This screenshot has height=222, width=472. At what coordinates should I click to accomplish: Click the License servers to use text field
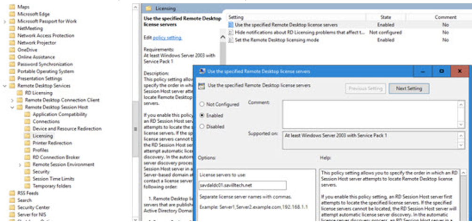pos(242,185)
